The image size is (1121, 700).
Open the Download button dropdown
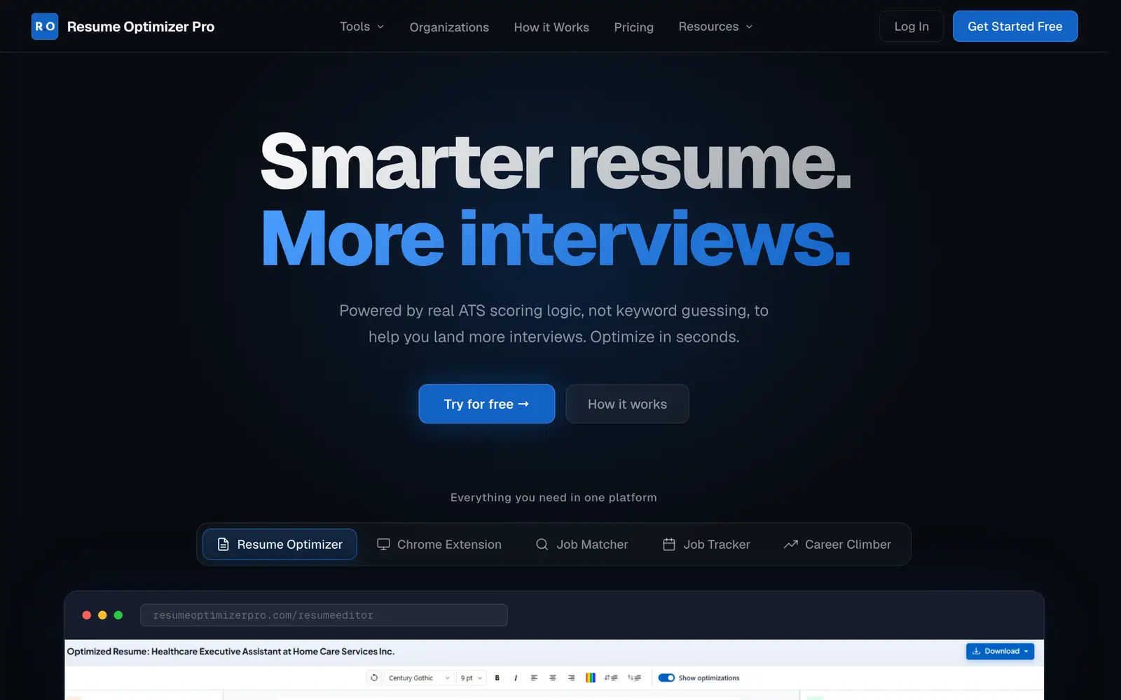pyautogui.click(x=1000, y=651)
